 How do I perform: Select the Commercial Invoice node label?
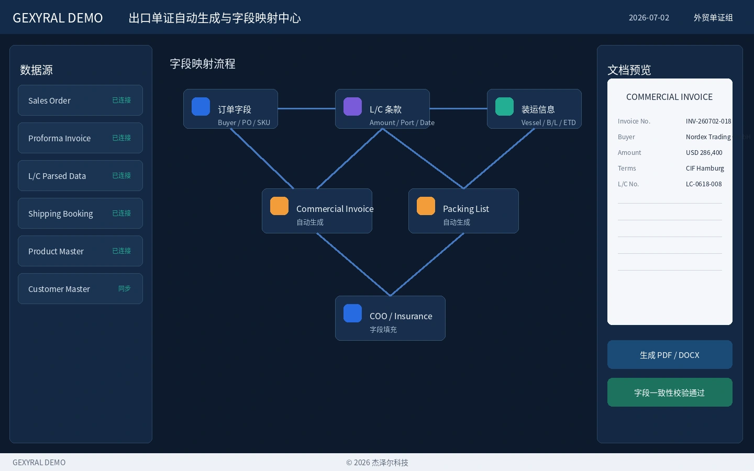[335, 209]
